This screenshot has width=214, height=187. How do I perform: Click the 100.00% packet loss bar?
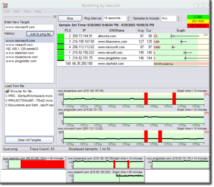(x=181, y=64)
